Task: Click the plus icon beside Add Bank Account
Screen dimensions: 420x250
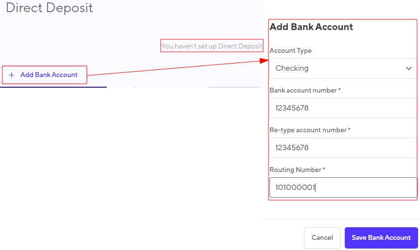Action: pyautogui.click(x=12, y=75)
